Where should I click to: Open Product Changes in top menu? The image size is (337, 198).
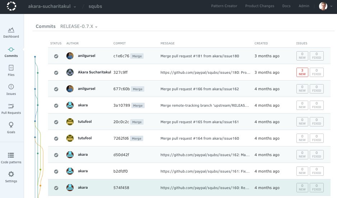point(259,6)
